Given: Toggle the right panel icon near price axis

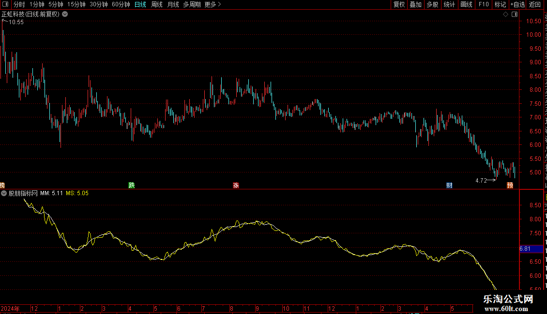Looking at the screenshot, I should (515, 14).
